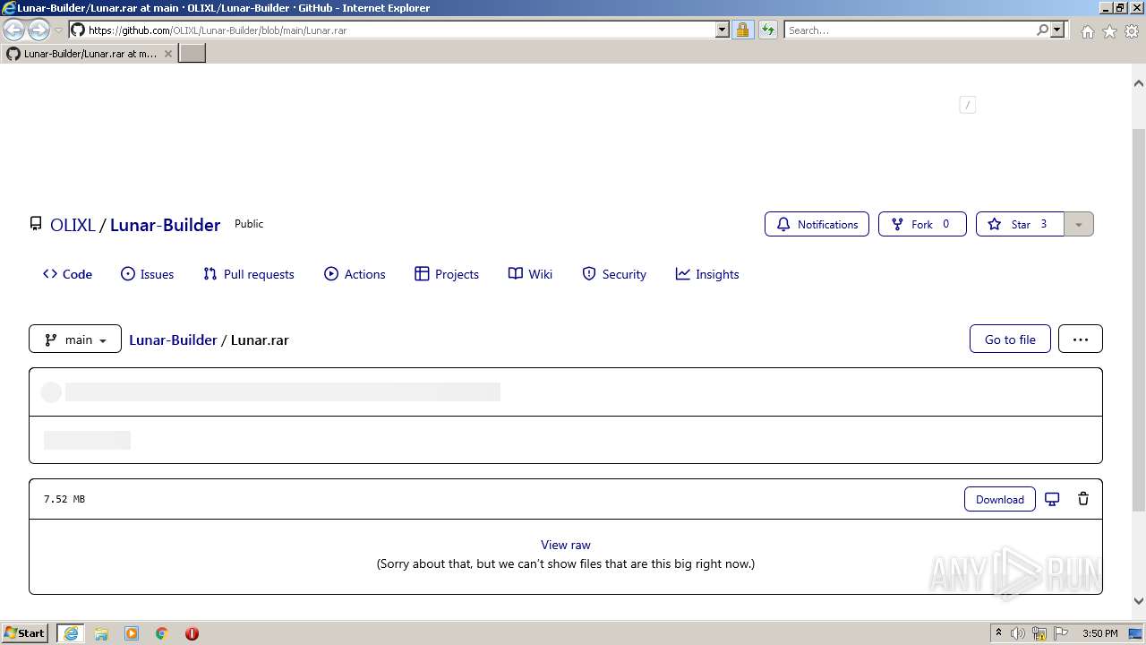Open the Security tab
The width and height of the screenshot is (1146, 645).
point(614,274)
